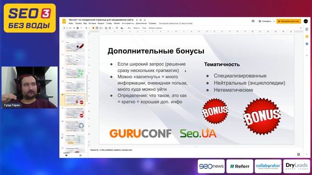The image size is (312, 175).
Task: Print the presentation
Action: [78, 28]
